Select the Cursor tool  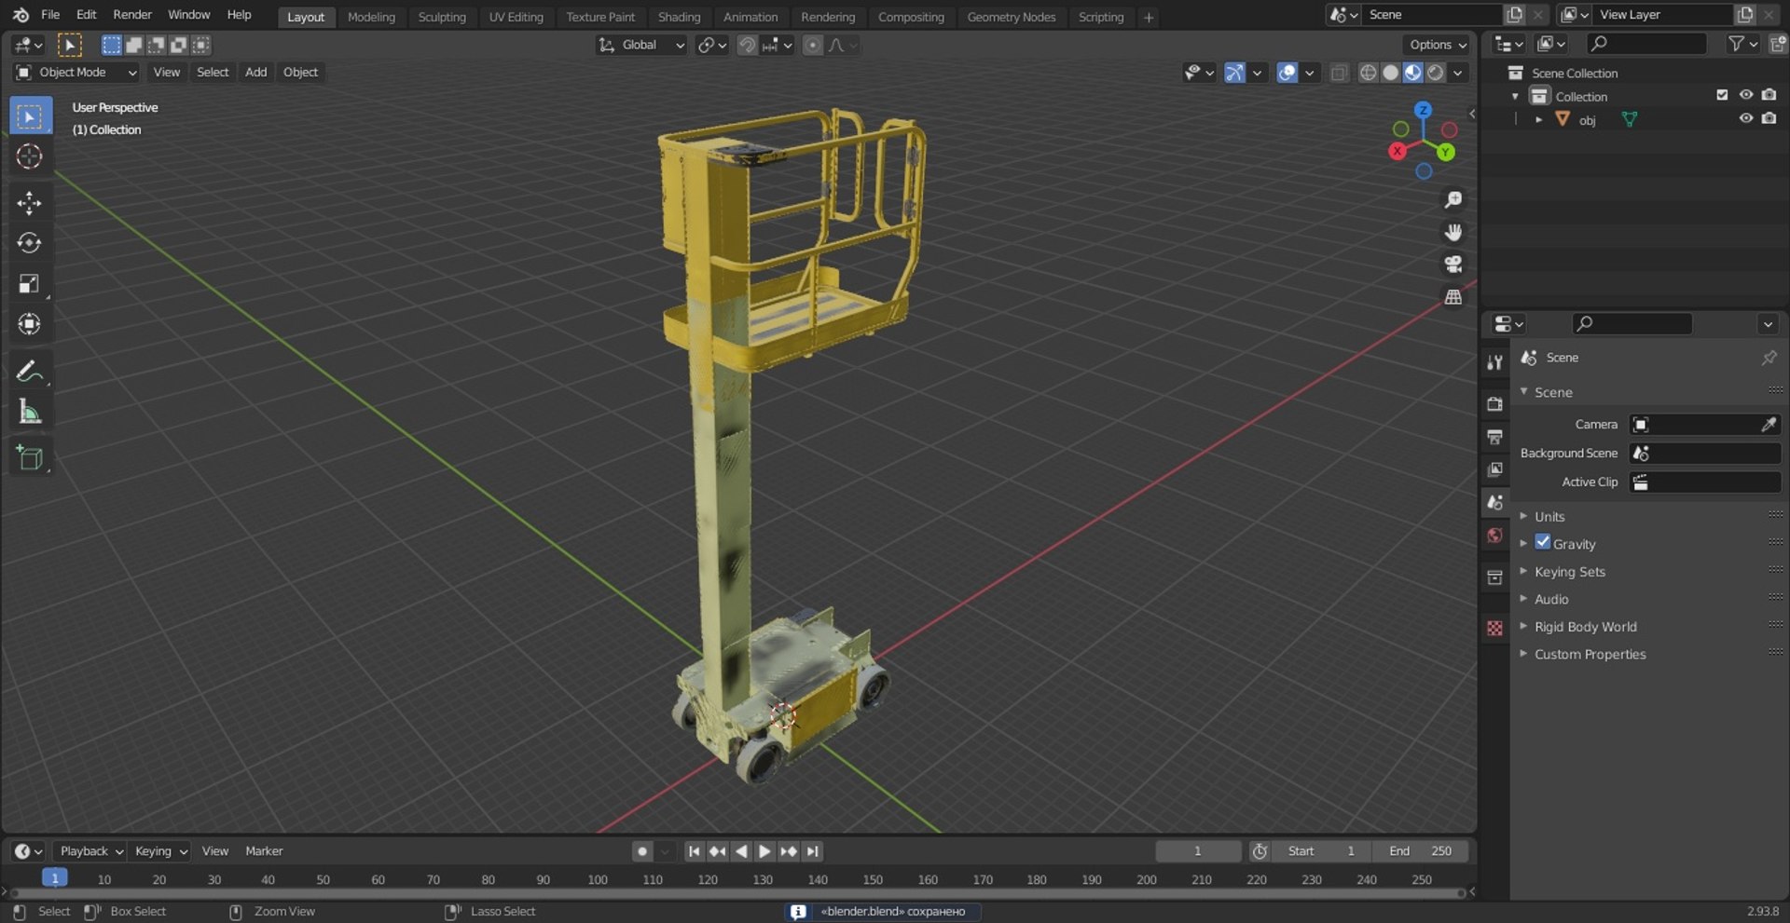(x=30, y=156)
